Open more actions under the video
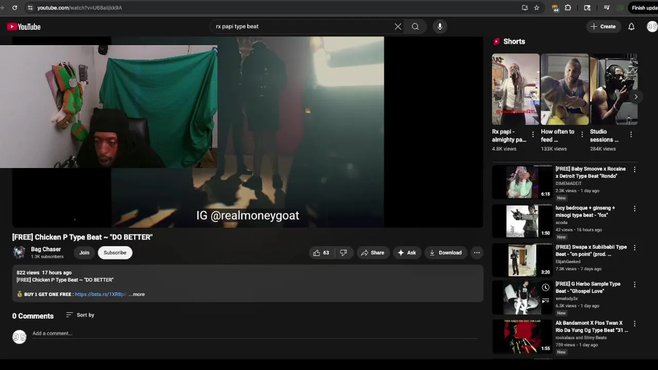The image size is (658, 370). pos(477,253)
